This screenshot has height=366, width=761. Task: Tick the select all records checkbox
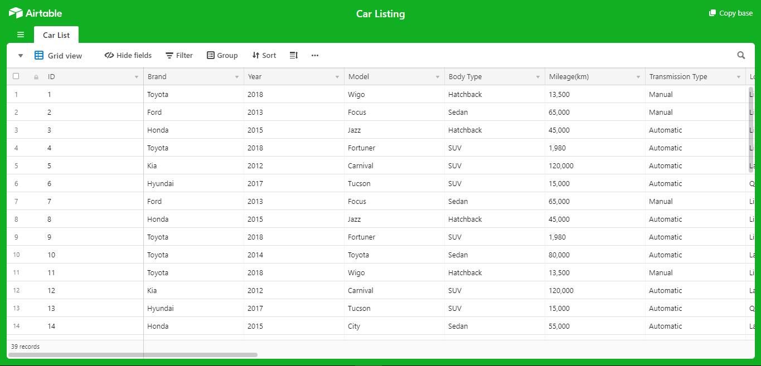(16, 76)
